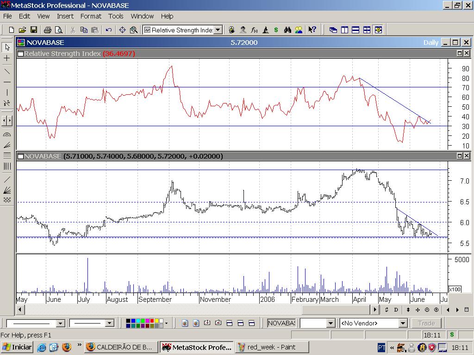This screenshot has height=355, width=474.
Task: Open the Insert menu
Action: pos(65,16)
